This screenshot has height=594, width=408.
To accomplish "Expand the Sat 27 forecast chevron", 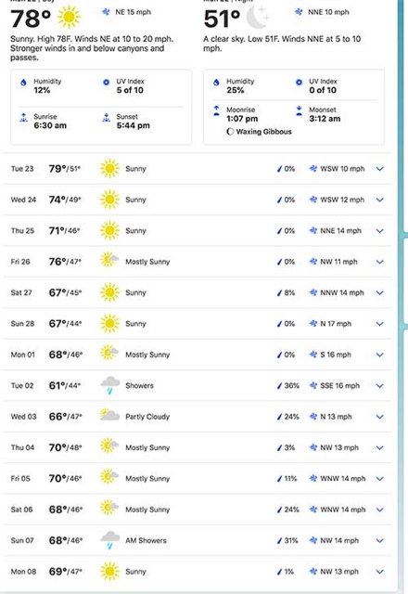I will 380,293.
